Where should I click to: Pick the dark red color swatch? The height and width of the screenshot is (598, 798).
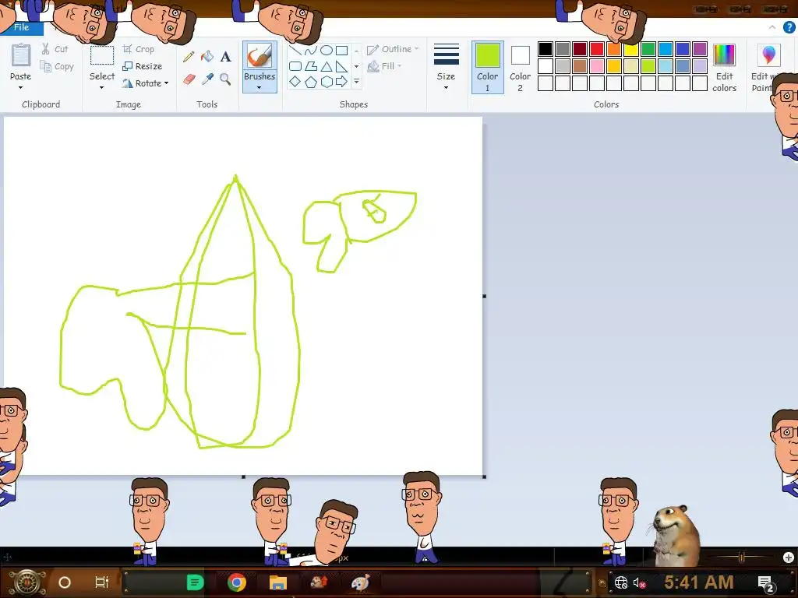coord(580,49)
